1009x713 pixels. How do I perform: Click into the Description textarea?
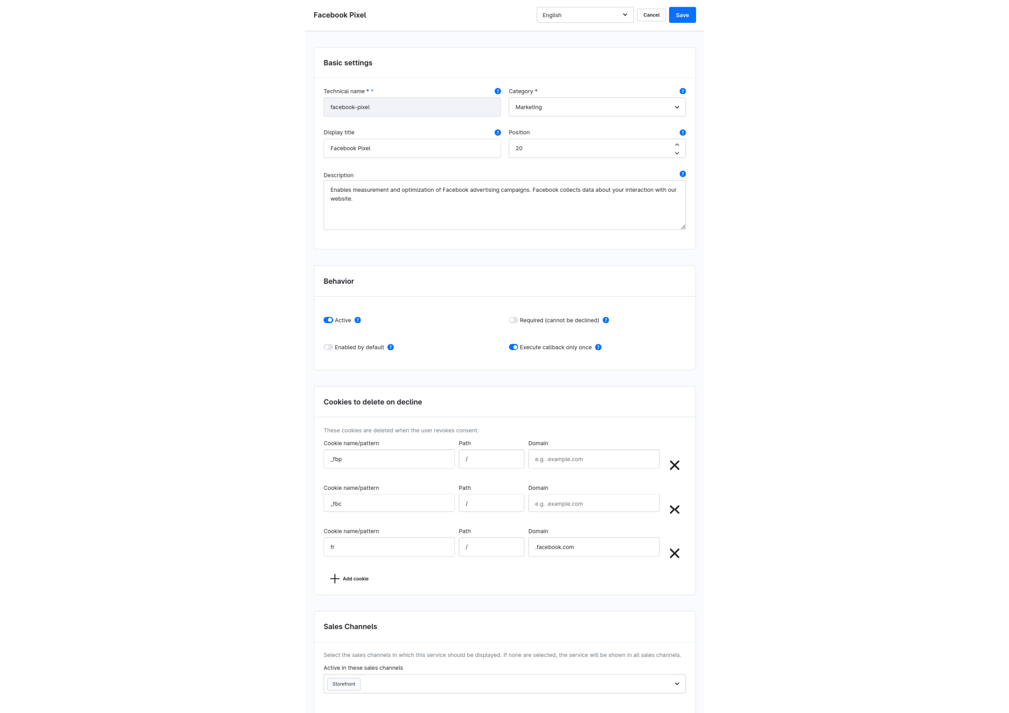pos(504,205)
